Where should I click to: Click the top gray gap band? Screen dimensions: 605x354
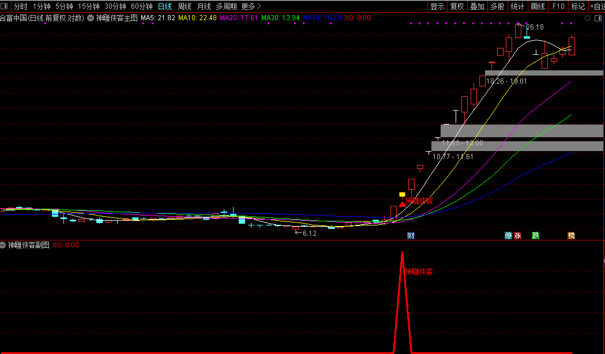[544, 73]
